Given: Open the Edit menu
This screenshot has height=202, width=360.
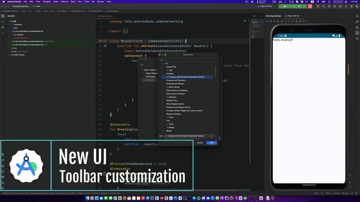Looking at the screenshot, I should pyautogui.click(x=31, y=2).
